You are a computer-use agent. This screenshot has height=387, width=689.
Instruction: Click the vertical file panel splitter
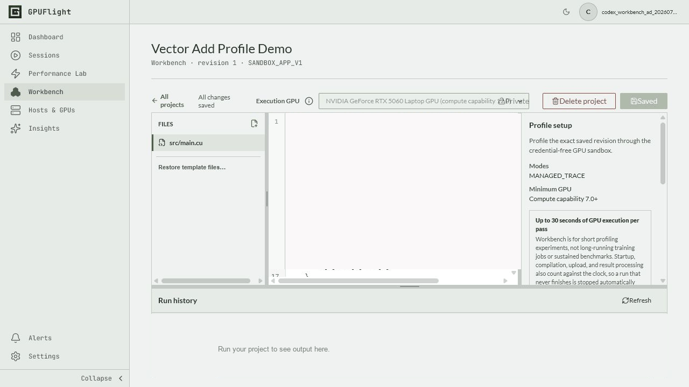267,199
